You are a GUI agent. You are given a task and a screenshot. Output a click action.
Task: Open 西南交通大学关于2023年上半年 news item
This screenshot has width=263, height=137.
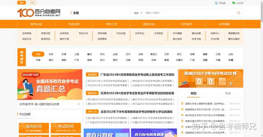[206, 121]
